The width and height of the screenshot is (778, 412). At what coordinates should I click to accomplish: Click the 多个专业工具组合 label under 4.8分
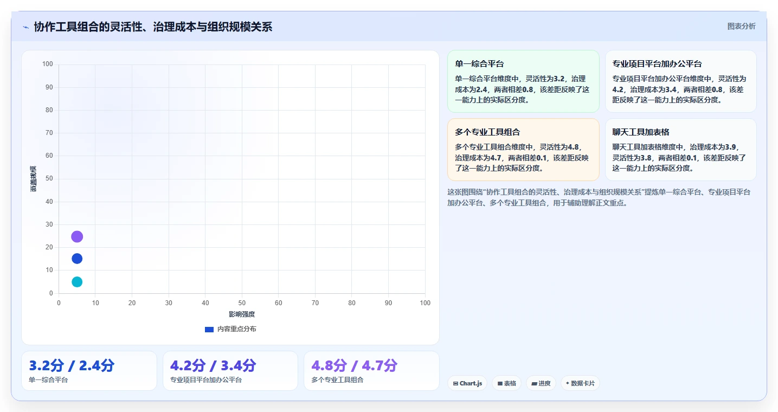click(337, 380)
